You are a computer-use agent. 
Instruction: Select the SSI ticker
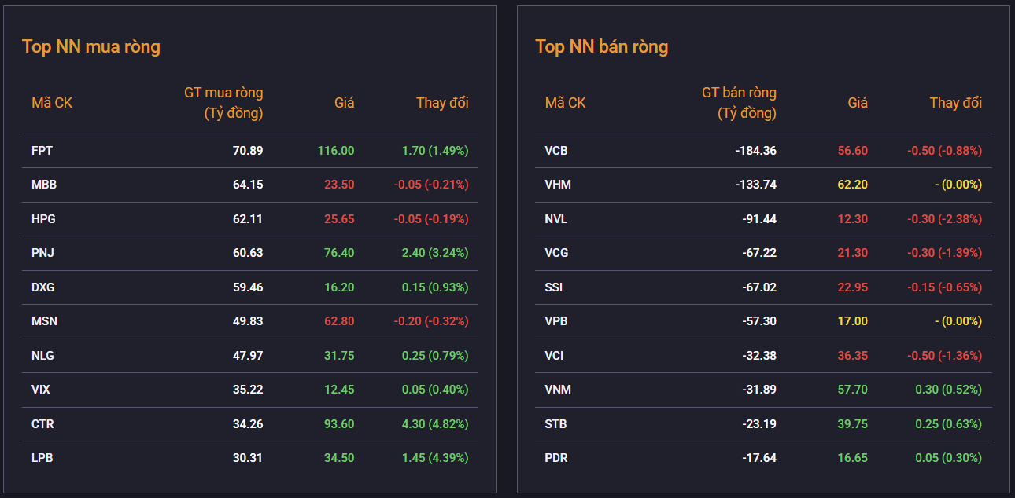[554, 287]
